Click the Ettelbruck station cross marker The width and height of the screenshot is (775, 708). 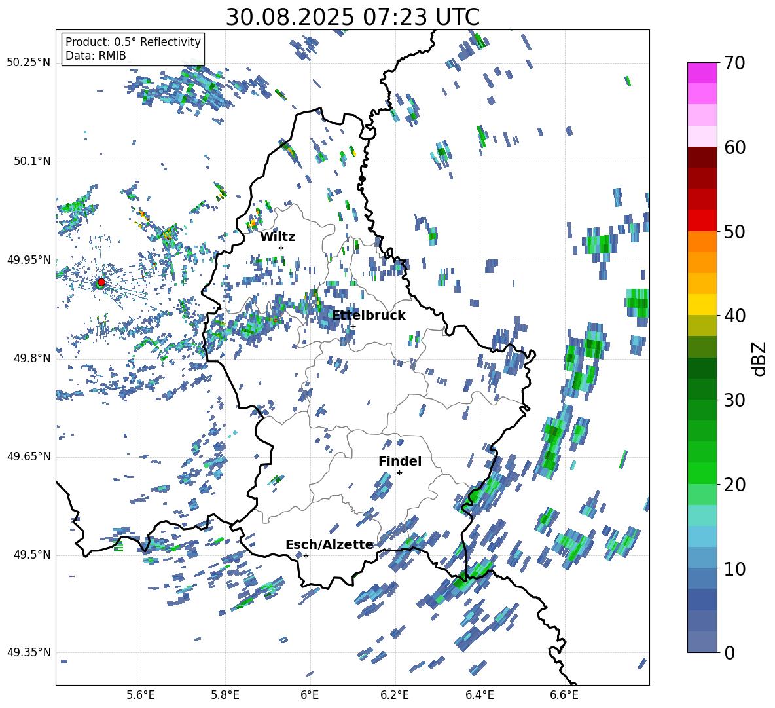coord(353,326)
